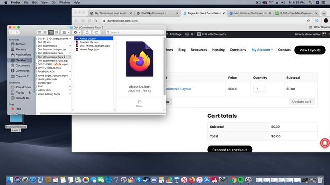Open Steam from the dock

[x=146, y=180]
